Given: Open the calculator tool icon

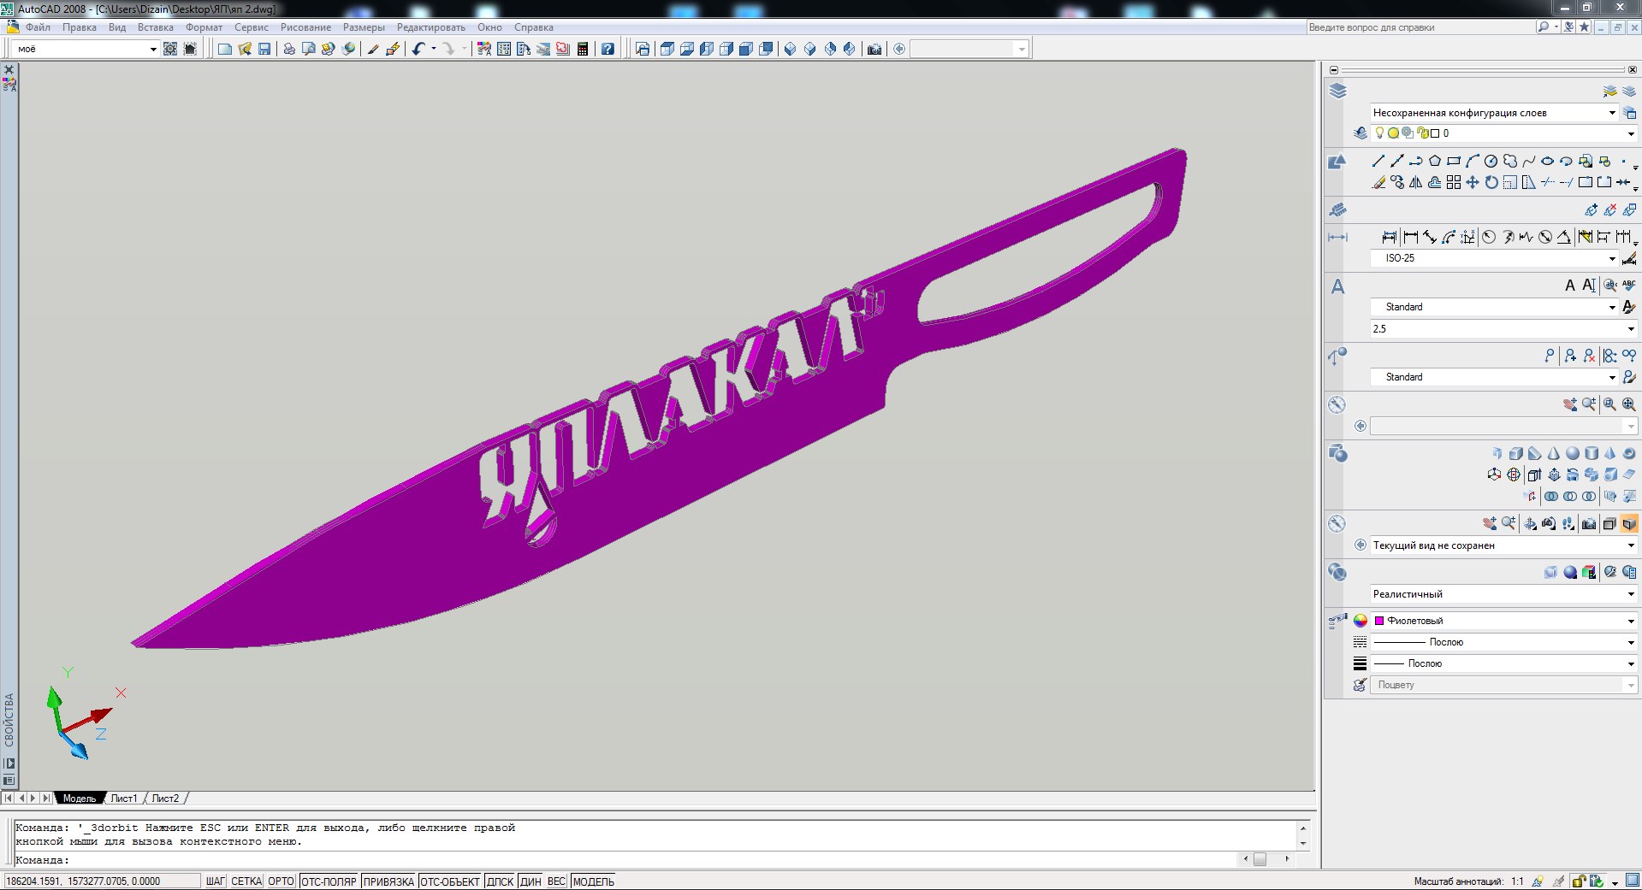Looking at the screenshot, I should 583,49.
